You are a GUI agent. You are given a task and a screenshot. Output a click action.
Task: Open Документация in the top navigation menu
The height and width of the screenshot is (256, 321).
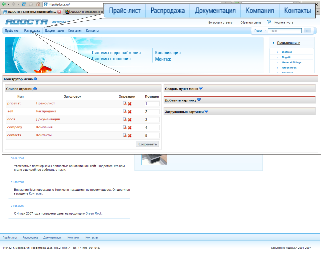[x=54, y=31]
